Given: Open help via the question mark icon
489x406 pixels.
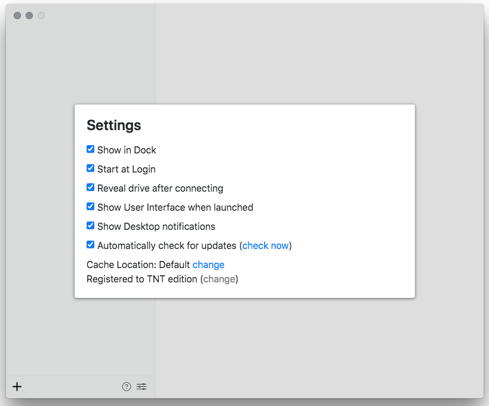Looking at the screenshot, I should pyautogui.click(x=127, y=387).
